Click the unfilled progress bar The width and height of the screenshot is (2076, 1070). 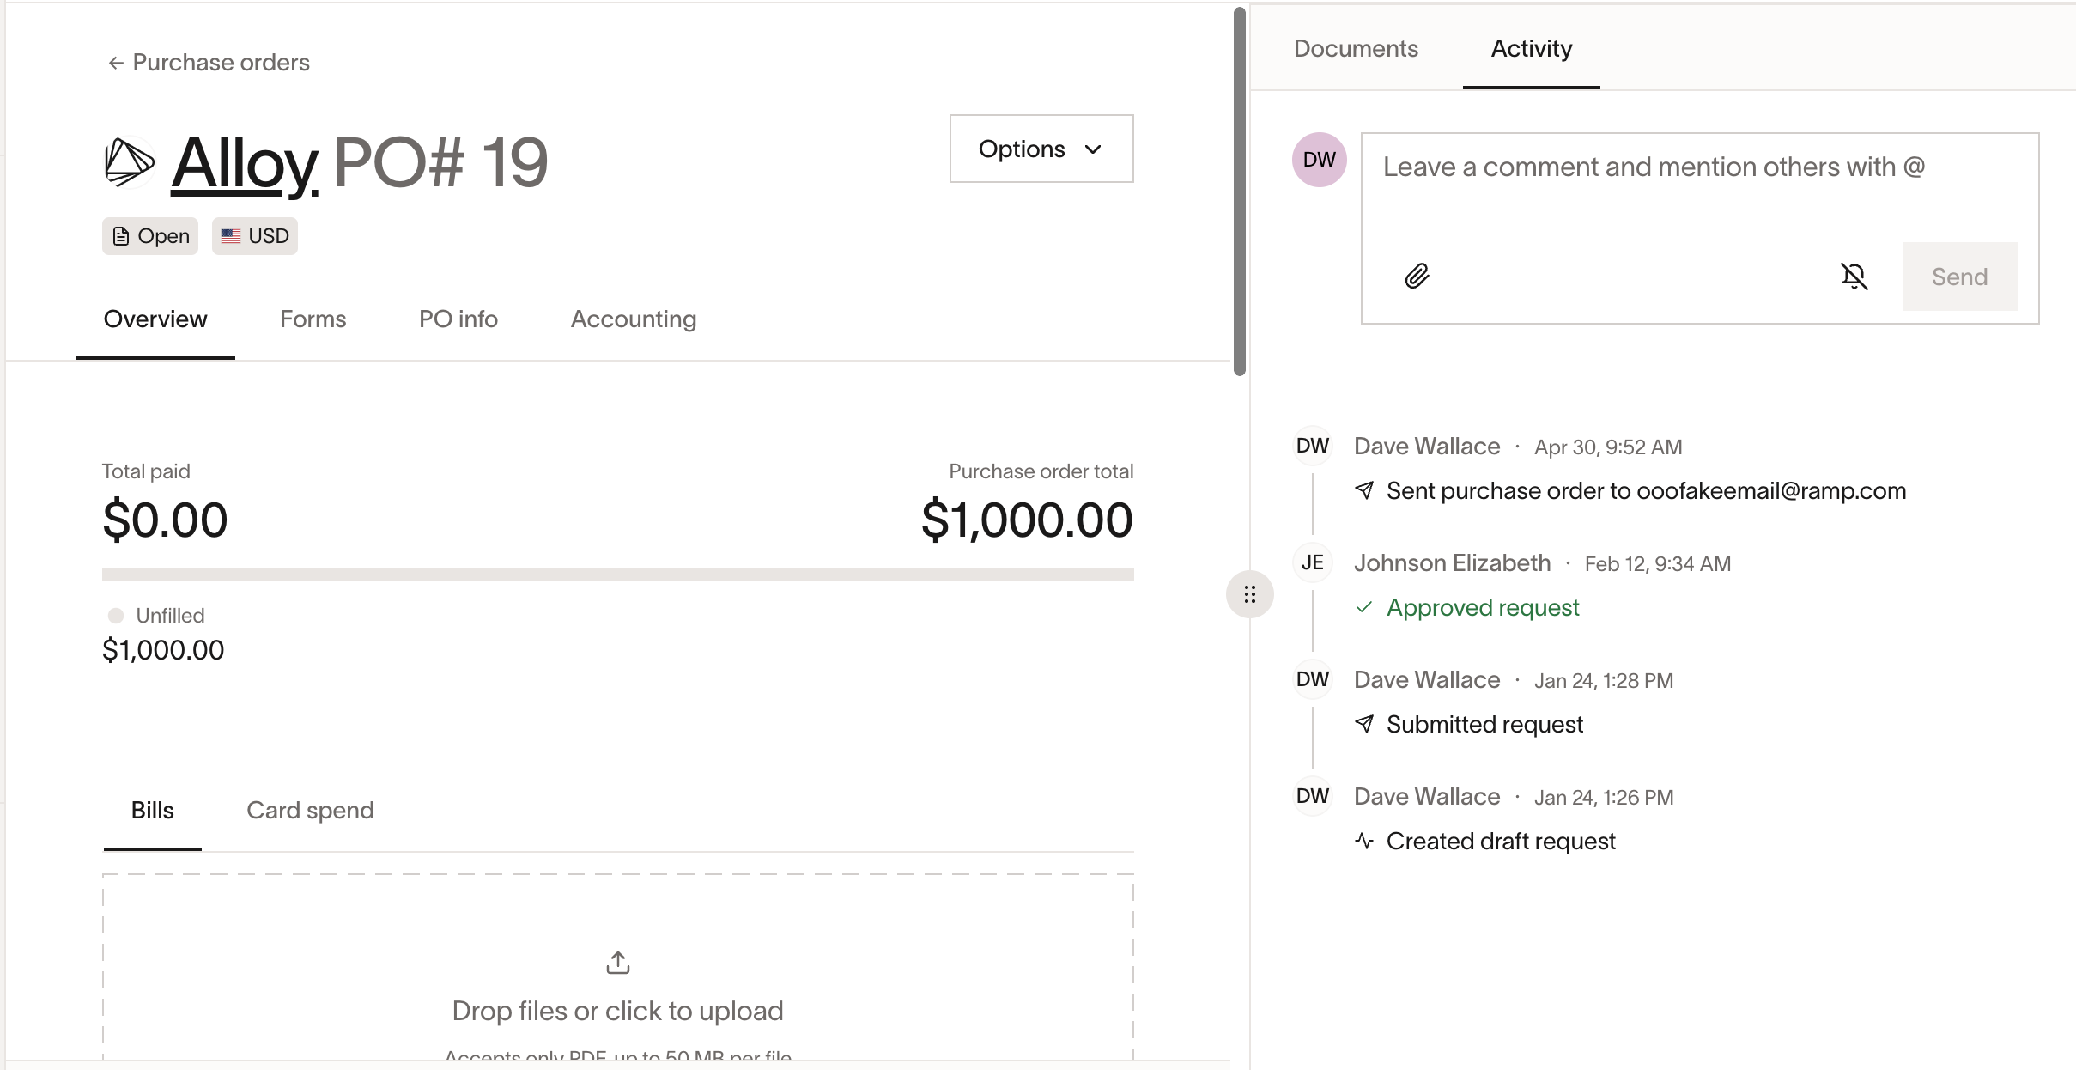(618, 575)
